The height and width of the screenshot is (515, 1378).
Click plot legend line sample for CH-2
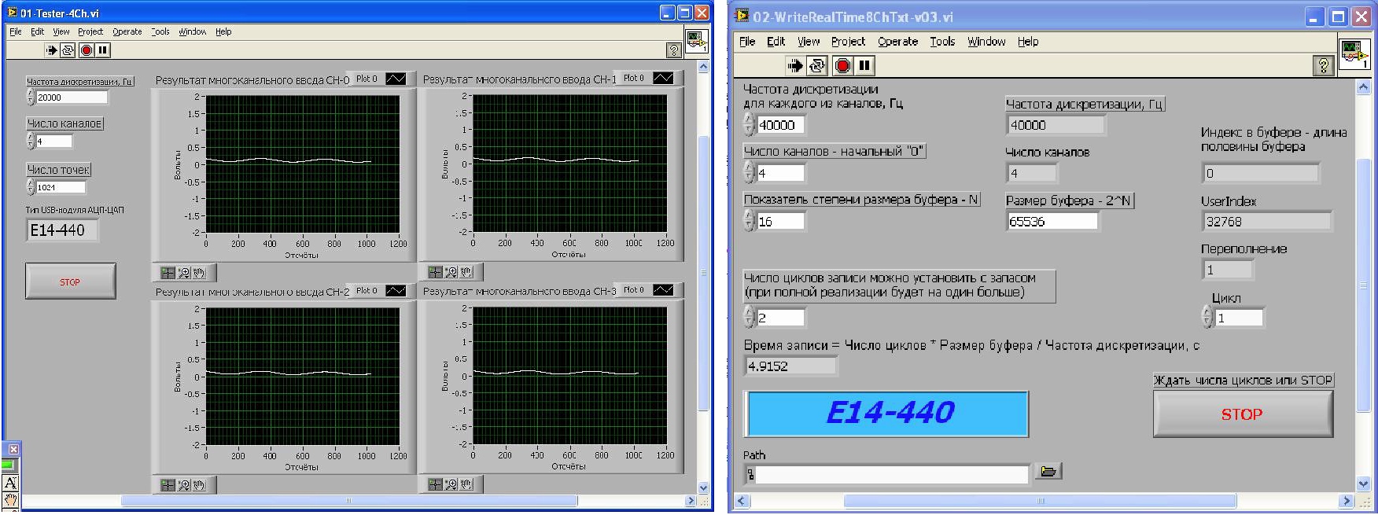point(396,291)
